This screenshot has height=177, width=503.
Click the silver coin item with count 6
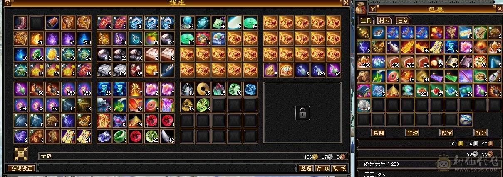363,105
